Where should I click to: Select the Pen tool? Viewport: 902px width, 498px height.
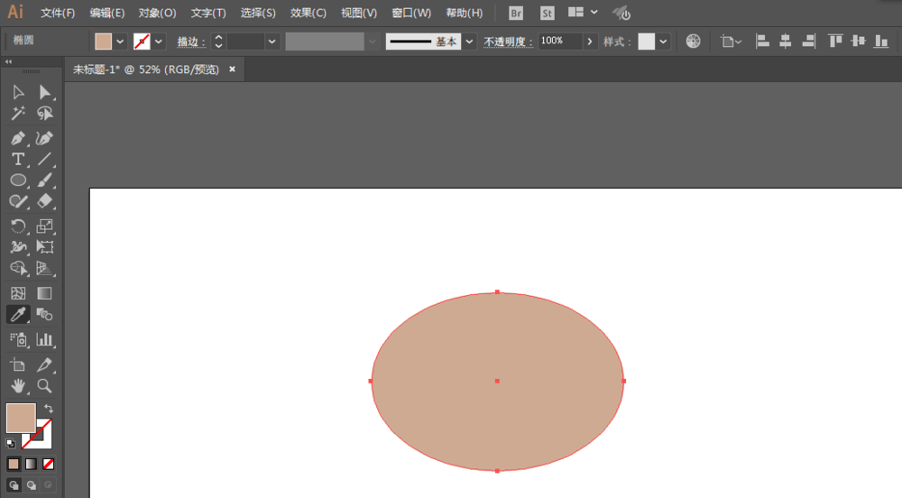(x=18, y=138)
